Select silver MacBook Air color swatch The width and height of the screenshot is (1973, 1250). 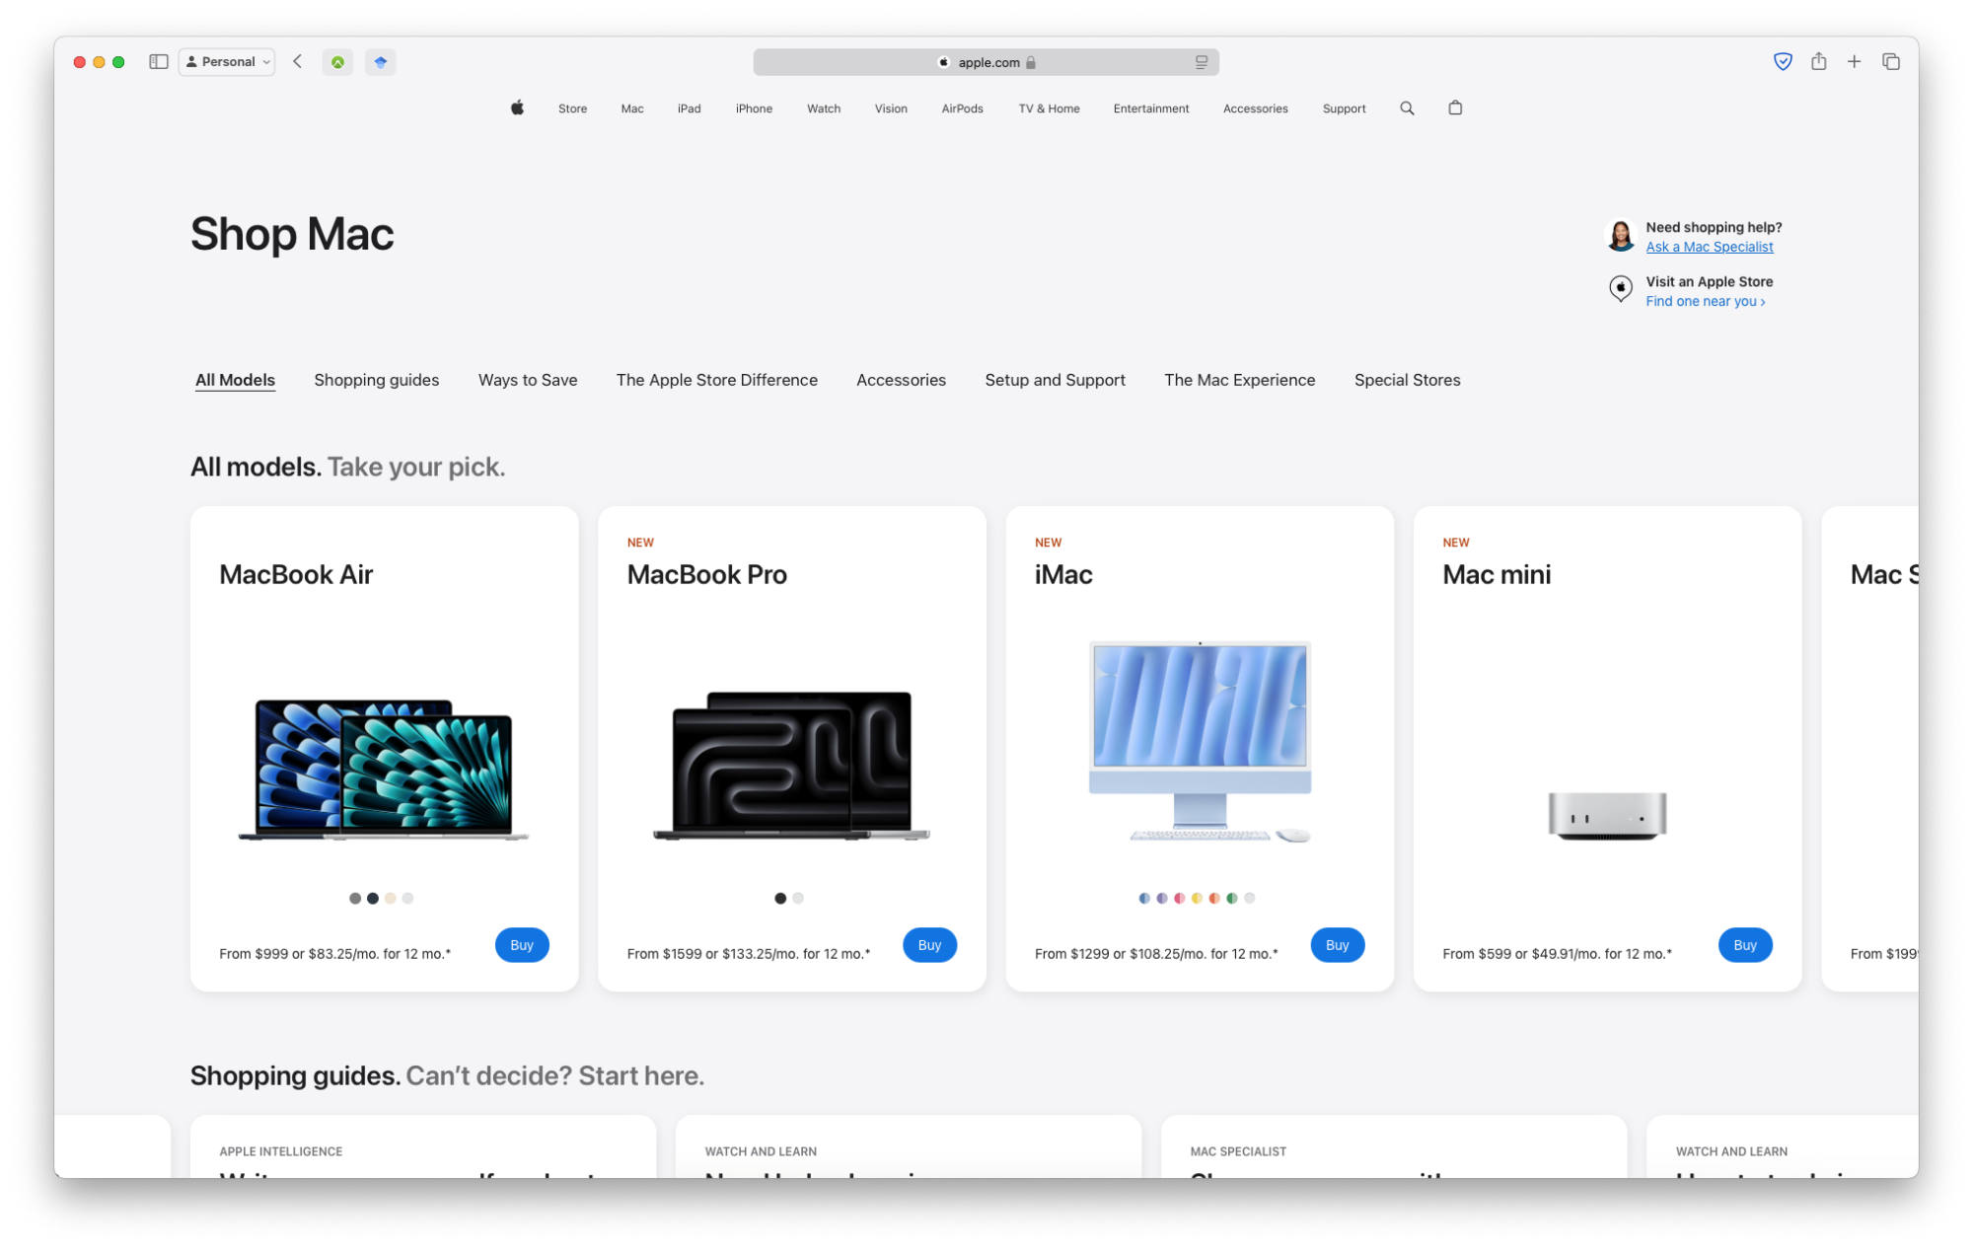[x=408, y=898]
